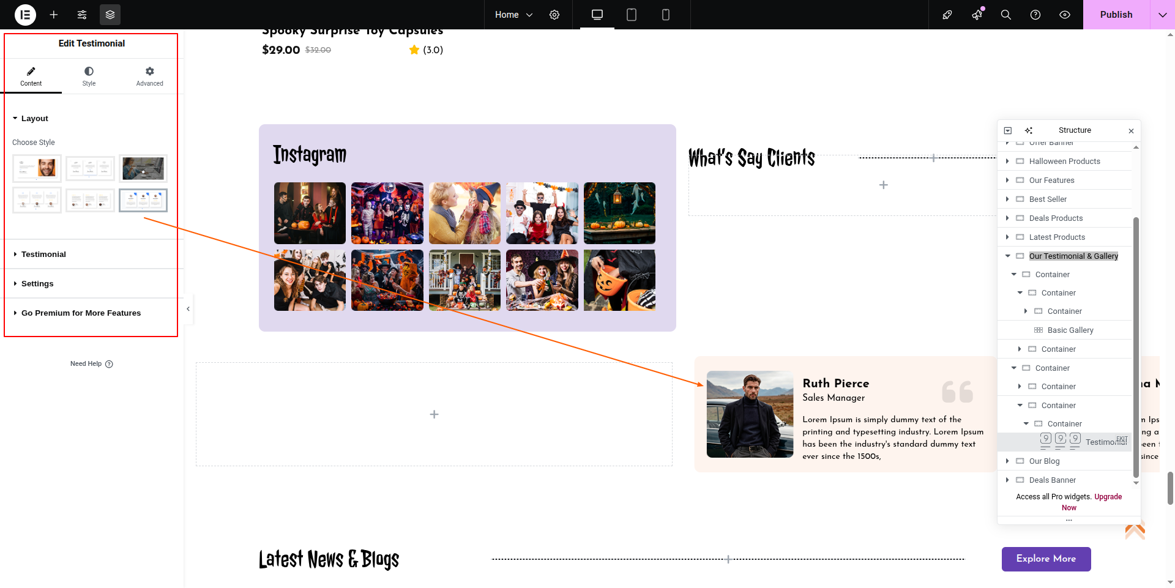Expand Our Features in Structure
1175x588 pixels.
tap(1007, 180)
